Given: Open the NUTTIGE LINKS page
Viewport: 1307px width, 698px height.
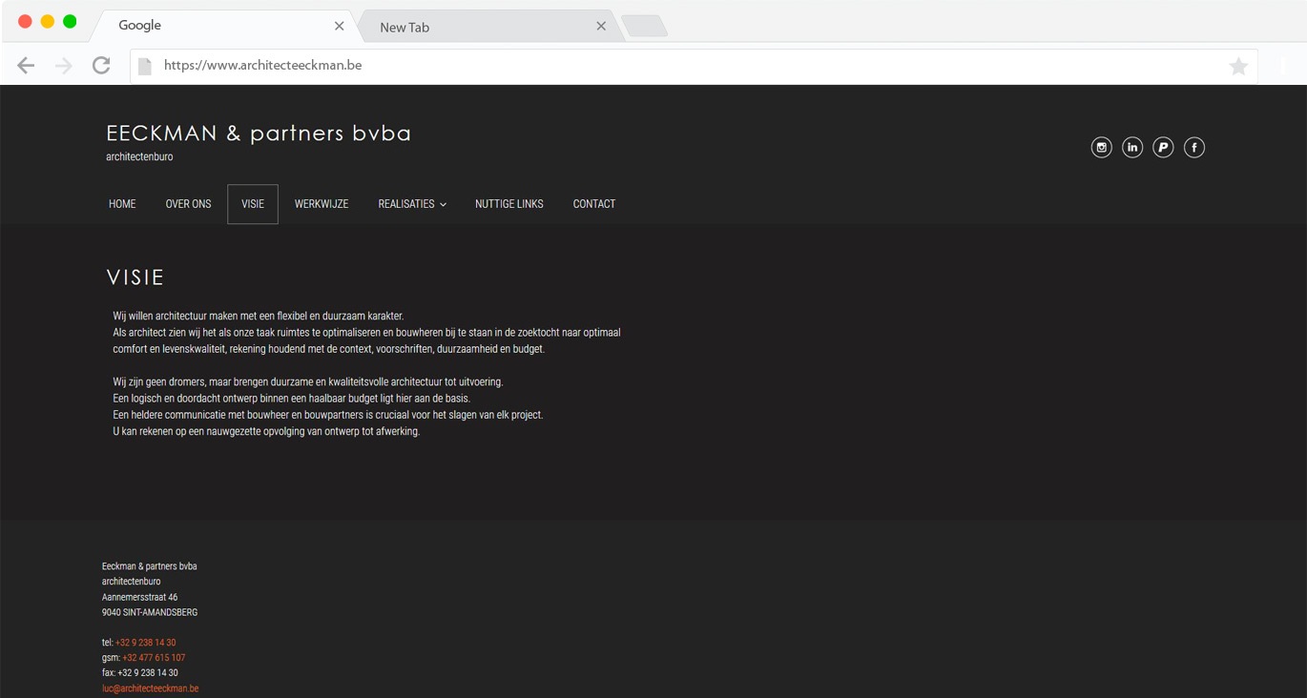Looking at the screenshot, I should (x=509, y=204).
